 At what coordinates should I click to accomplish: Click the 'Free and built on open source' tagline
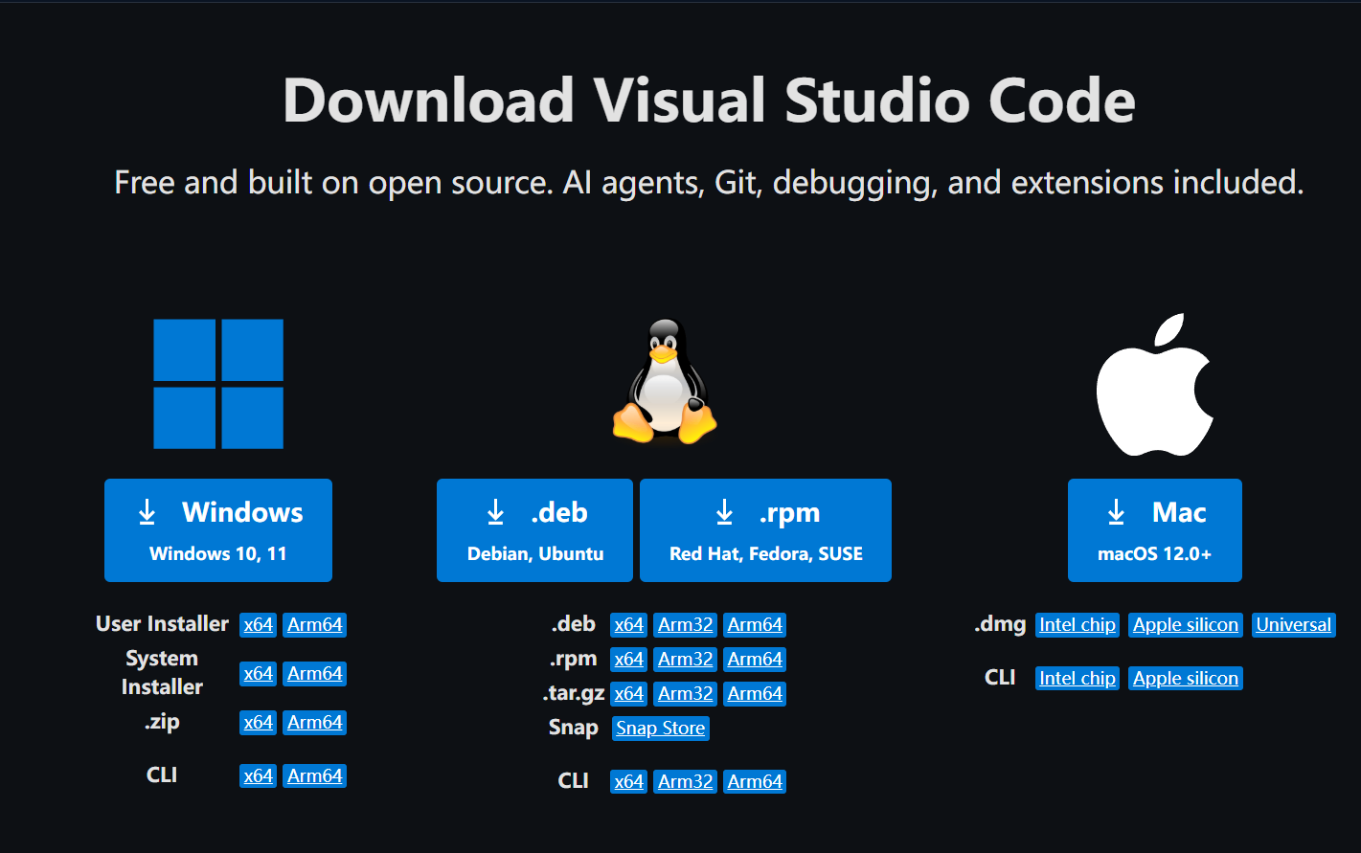click(709, 182)
